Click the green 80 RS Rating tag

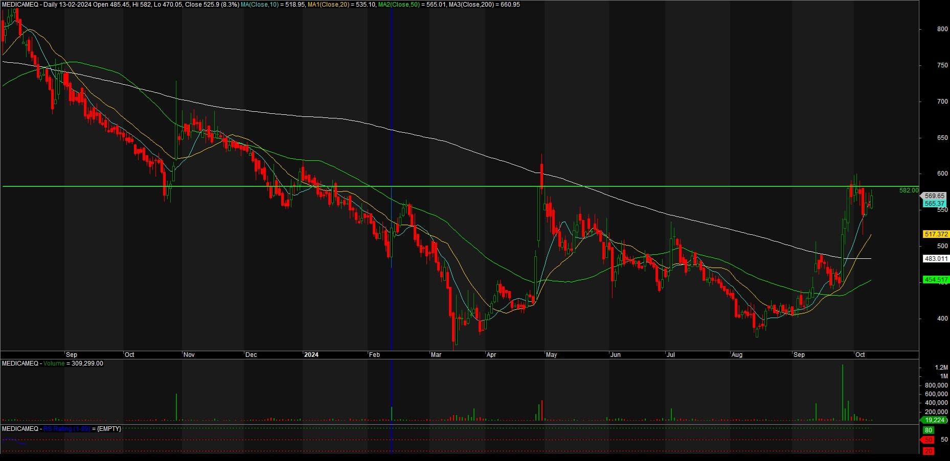click(x=929, y=430)
